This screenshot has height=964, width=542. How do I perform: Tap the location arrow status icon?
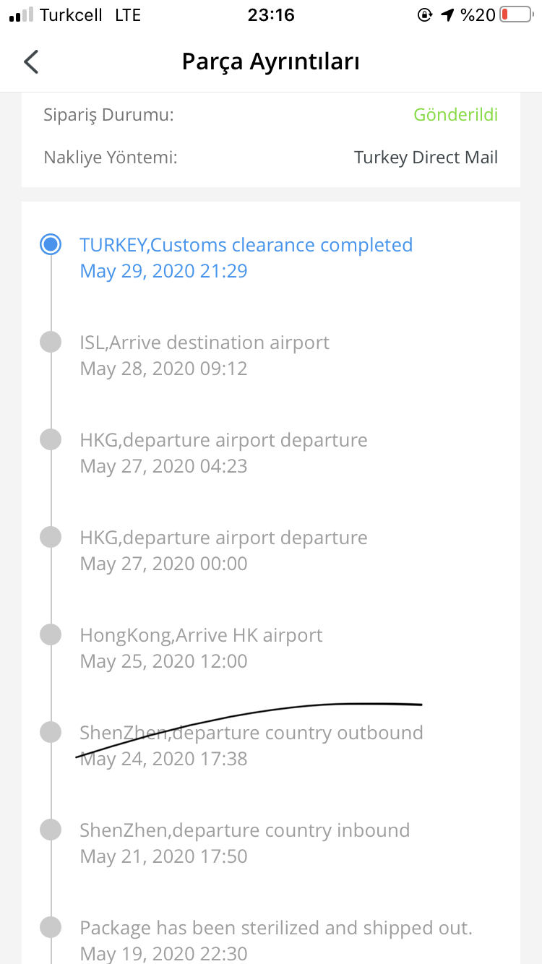[448, 14]
